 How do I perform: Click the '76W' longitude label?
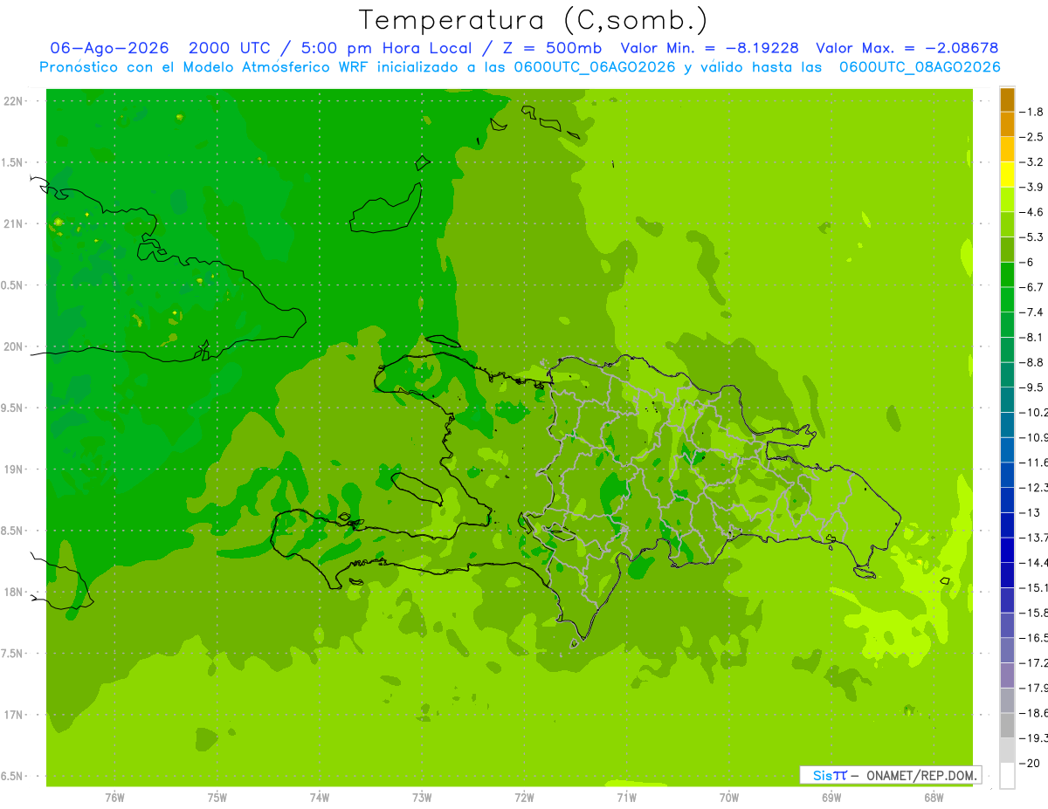tap(114, 798)
